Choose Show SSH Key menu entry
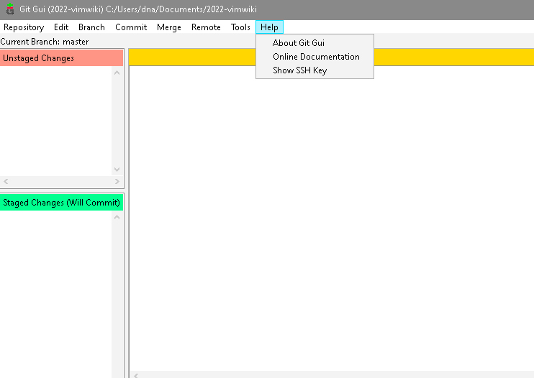 (299, 70)
